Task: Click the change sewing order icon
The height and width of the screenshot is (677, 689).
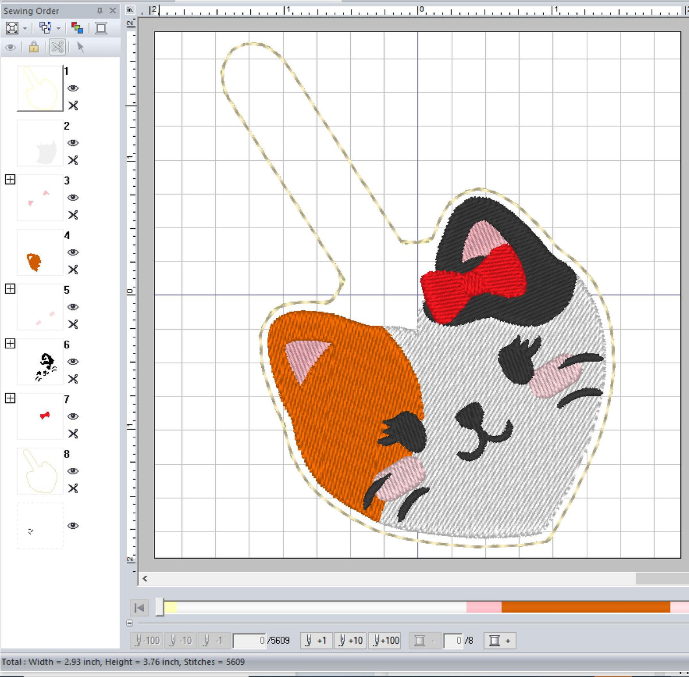Action: click(x=45, y=28)
